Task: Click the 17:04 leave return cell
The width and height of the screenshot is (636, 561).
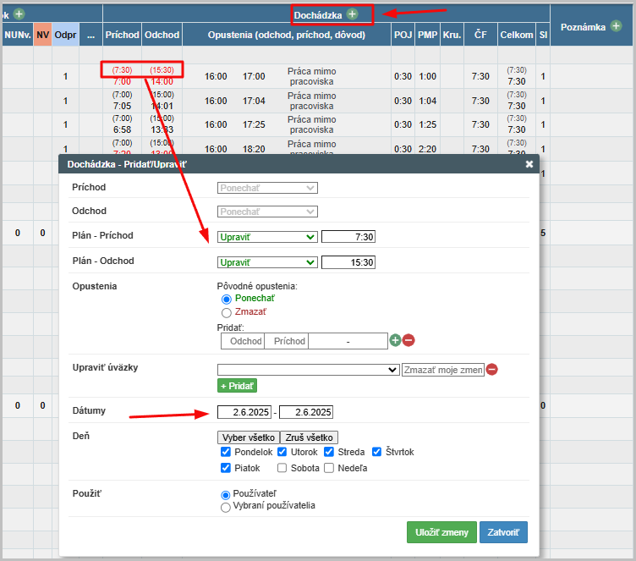Action: point(254,101)
